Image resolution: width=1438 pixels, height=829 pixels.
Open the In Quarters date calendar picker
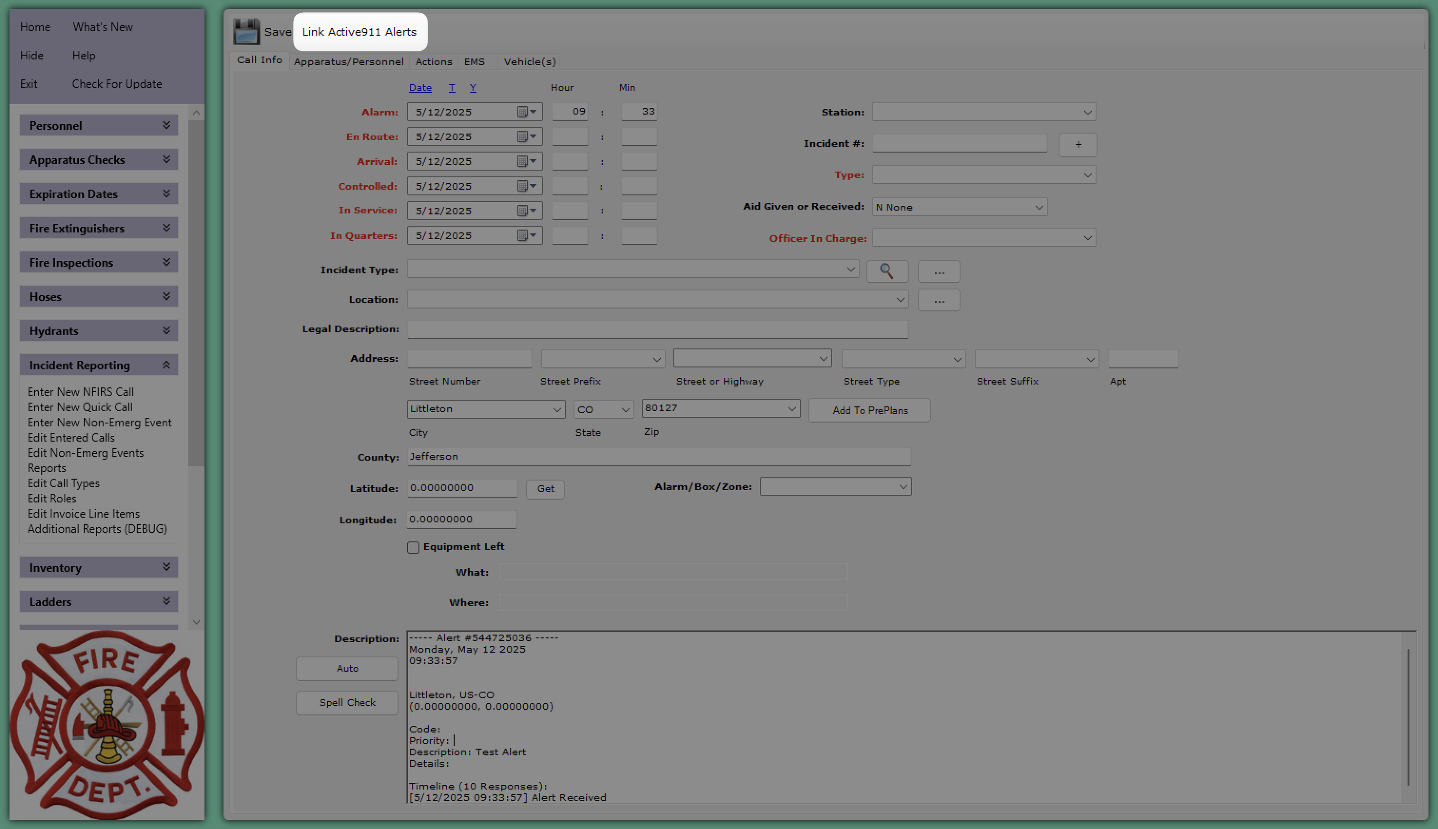[x=527, y=235]
